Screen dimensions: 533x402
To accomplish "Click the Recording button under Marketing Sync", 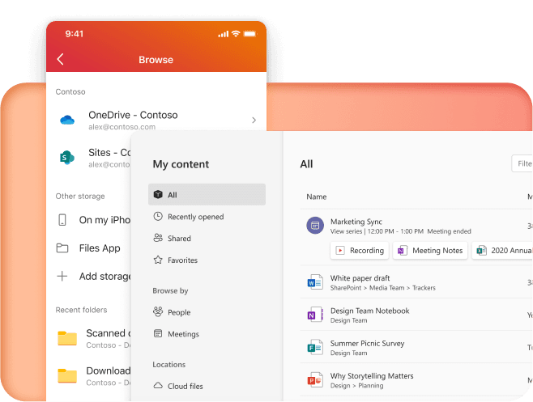I will point(360,251).
